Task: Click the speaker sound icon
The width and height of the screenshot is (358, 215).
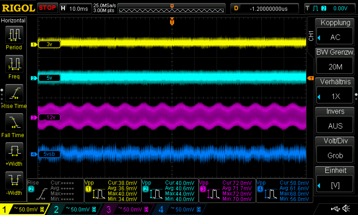Action: [x=347, y=208]
